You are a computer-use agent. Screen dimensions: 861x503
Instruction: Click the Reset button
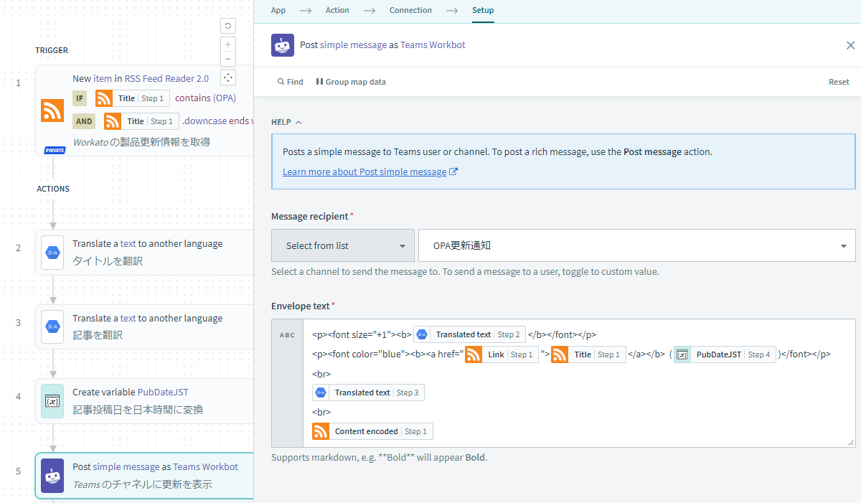point(839,82)
